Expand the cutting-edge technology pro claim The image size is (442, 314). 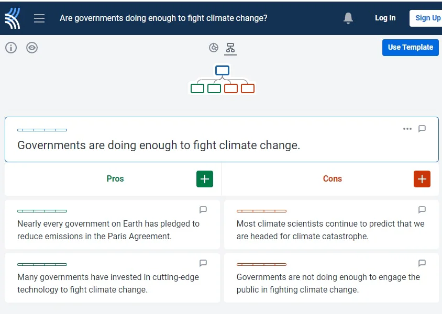[x=108, y=283]
